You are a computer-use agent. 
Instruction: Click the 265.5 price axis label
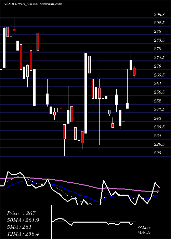[x=159, y=75]
